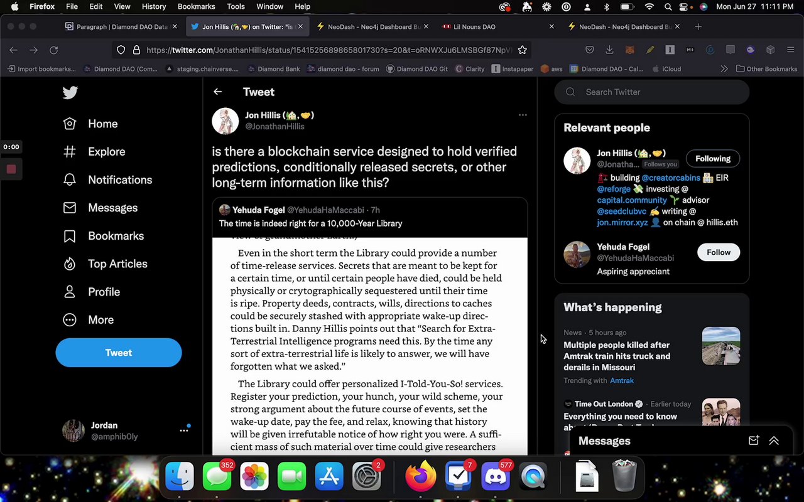
Task: Open Home in Twitter sidebar
Action: coord(90,124)
